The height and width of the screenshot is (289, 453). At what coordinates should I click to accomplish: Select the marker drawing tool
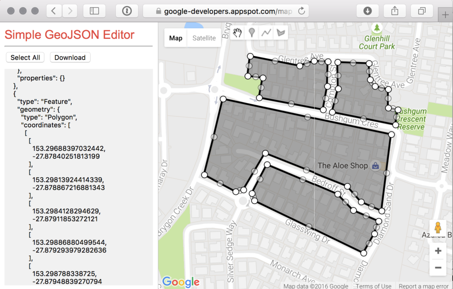[x=251, y=32]
